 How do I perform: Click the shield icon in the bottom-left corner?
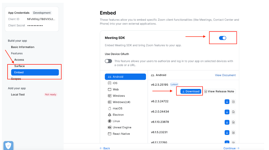click(x=8, y=145)
